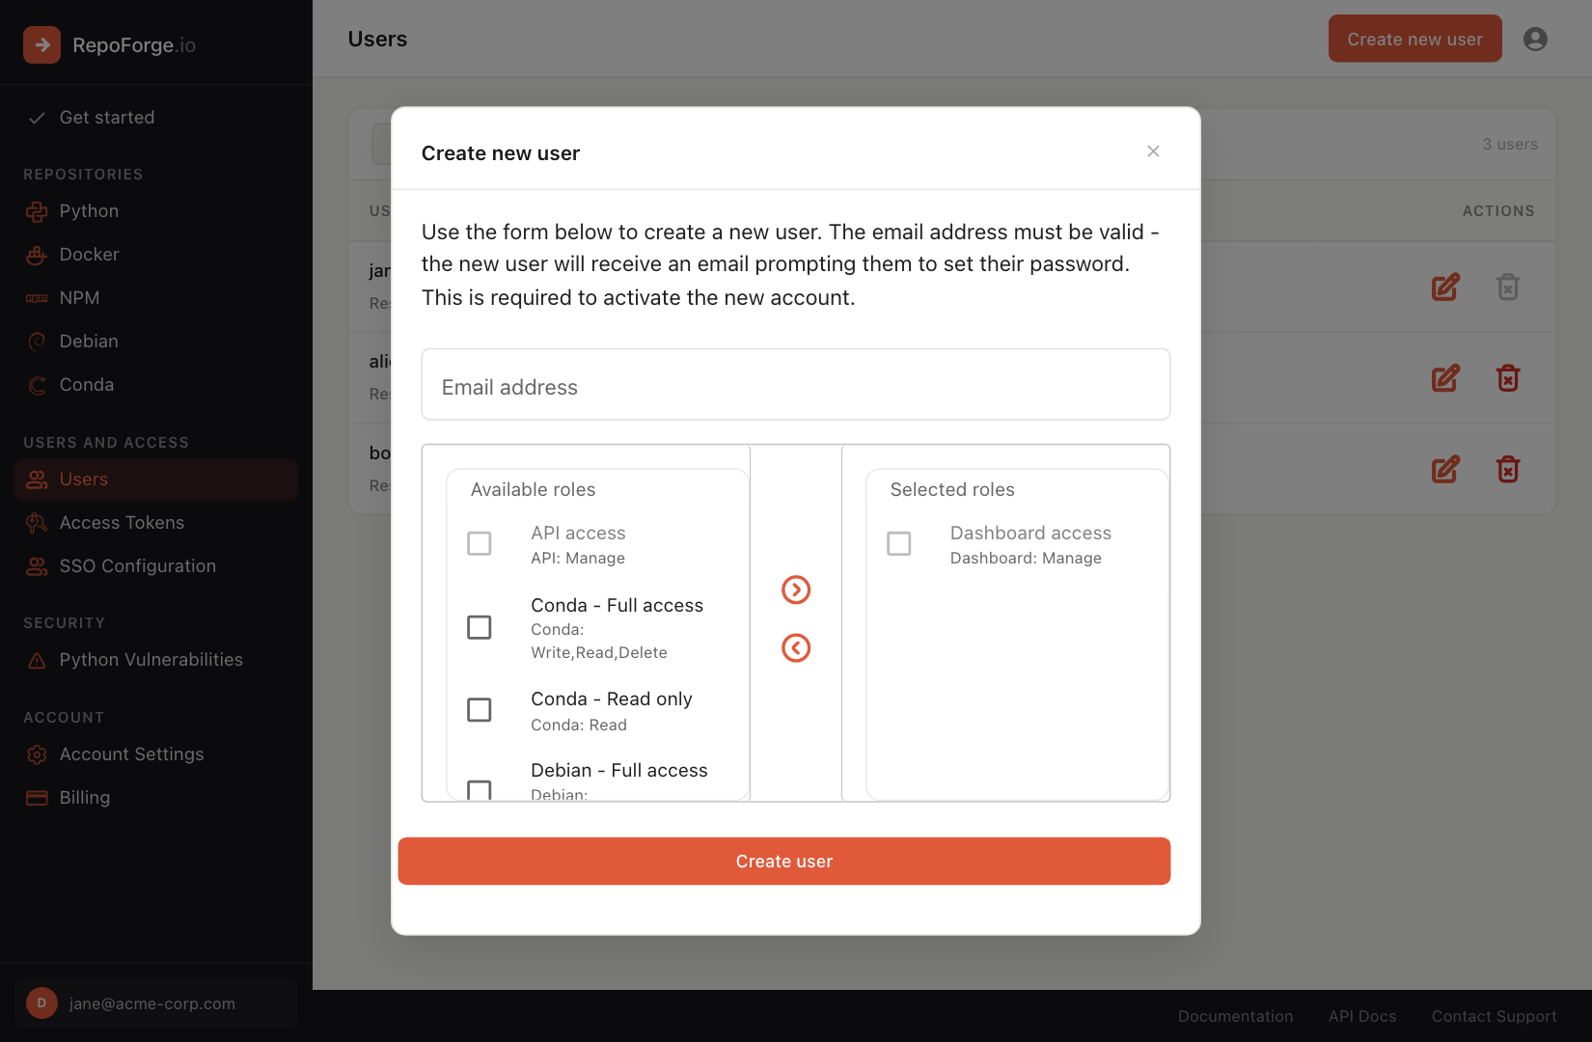Screen dimensions: 1592x1042
Task: Open the Contact Support footer link
Action: [1495, 1016]
